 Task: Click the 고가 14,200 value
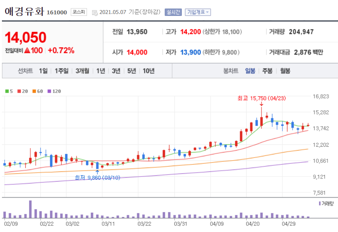tap(190, 32)
